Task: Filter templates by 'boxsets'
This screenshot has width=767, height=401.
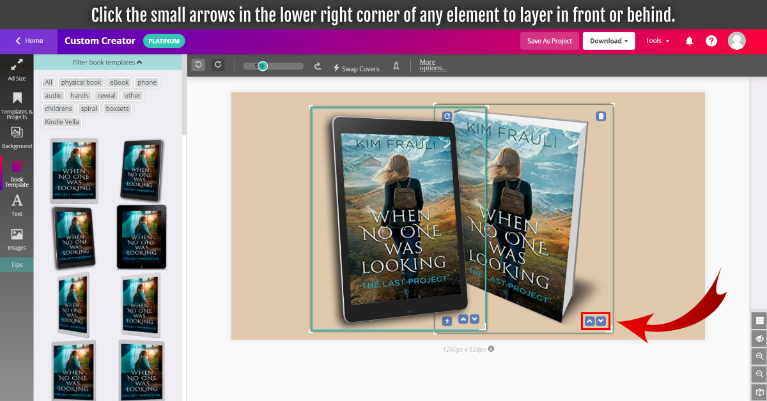Action: (118, 109)
